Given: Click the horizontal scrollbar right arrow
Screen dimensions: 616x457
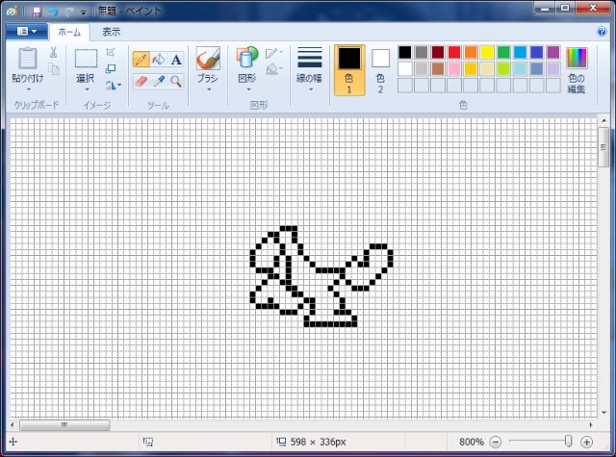Looking at the screenshot, I should (590, 425).
